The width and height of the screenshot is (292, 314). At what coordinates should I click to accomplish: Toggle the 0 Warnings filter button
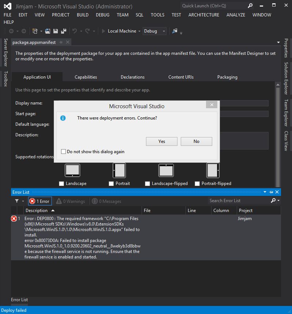pos(70,201)
